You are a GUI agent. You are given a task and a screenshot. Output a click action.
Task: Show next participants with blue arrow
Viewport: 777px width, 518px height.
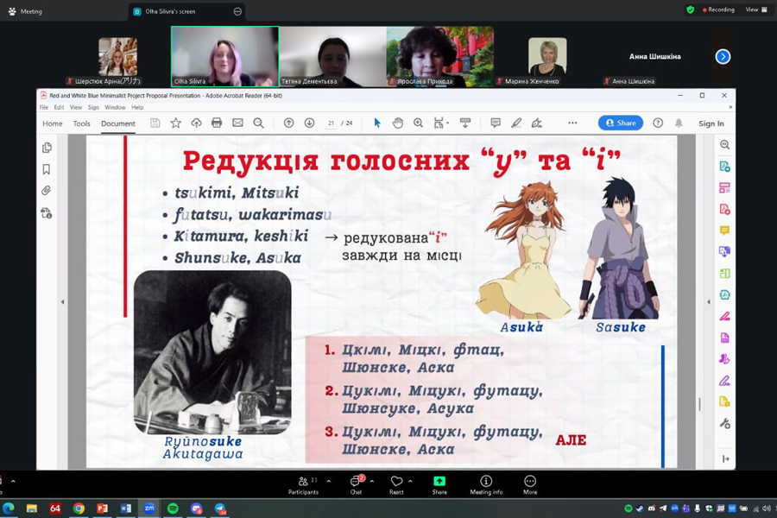(x=723, y=57)
